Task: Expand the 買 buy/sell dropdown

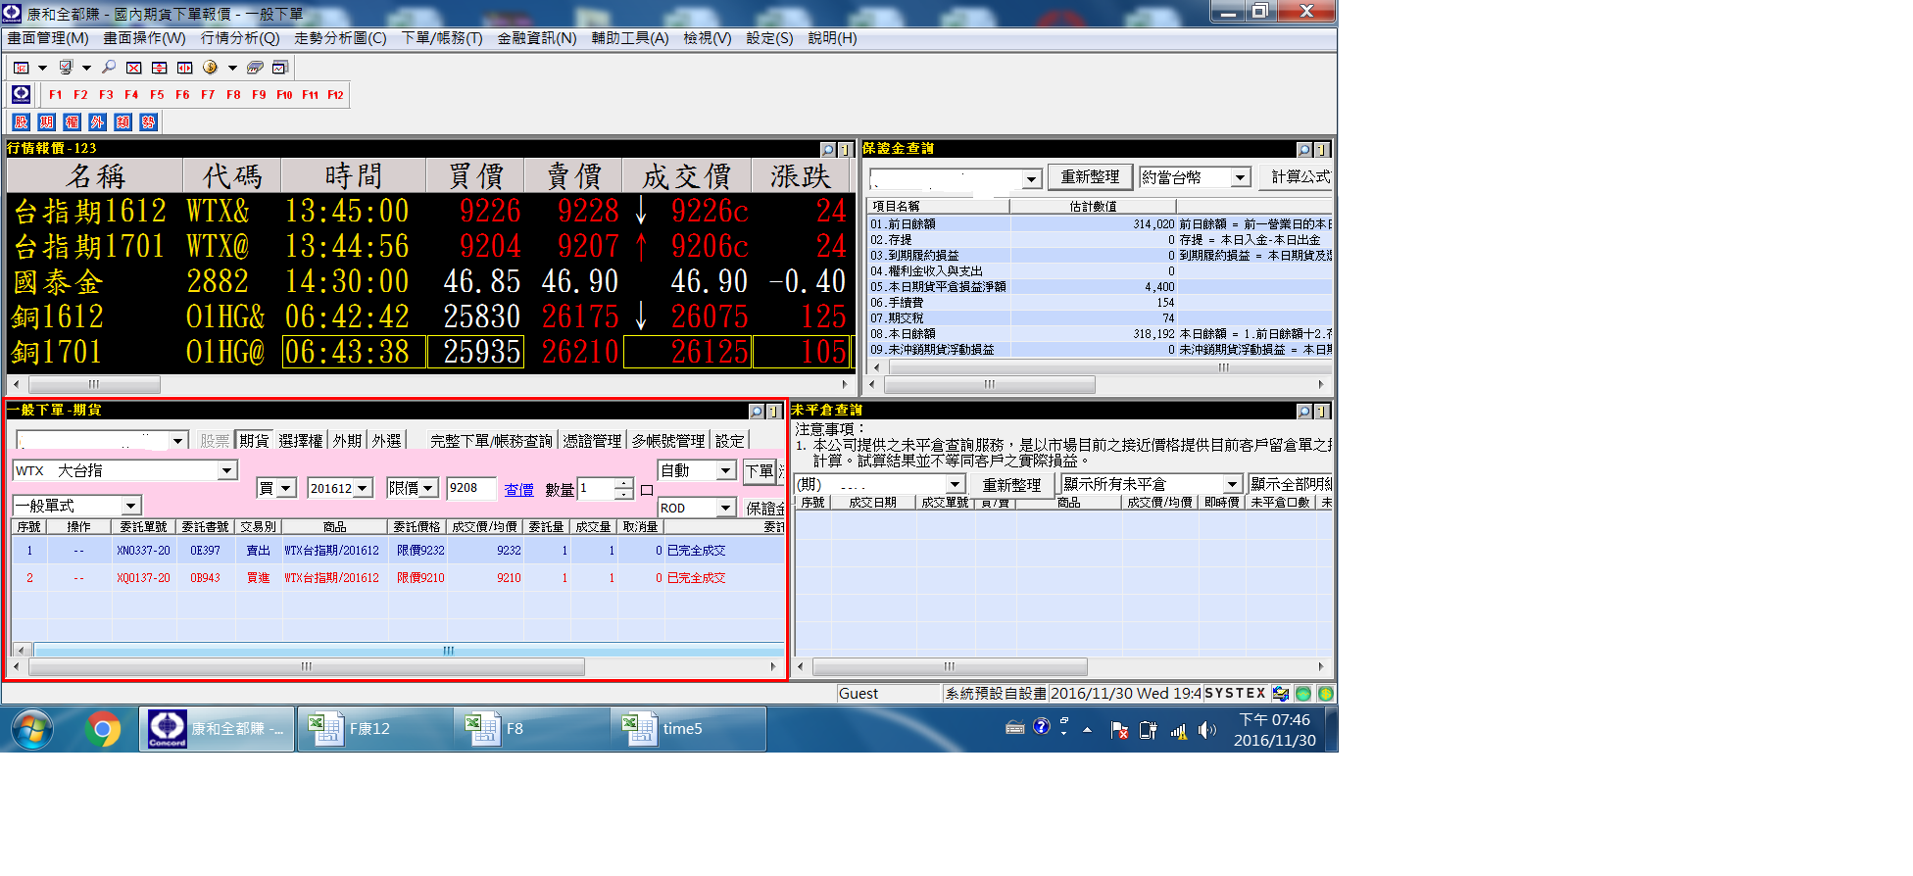Action: [x=286, y=488]
